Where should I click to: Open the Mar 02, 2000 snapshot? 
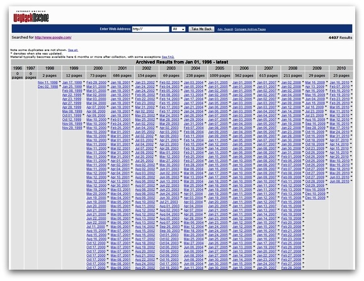96,95
